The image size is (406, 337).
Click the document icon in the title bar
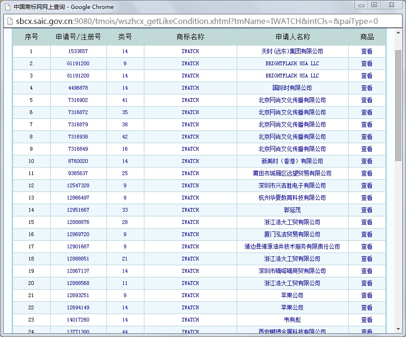click(x=8, y=7)
